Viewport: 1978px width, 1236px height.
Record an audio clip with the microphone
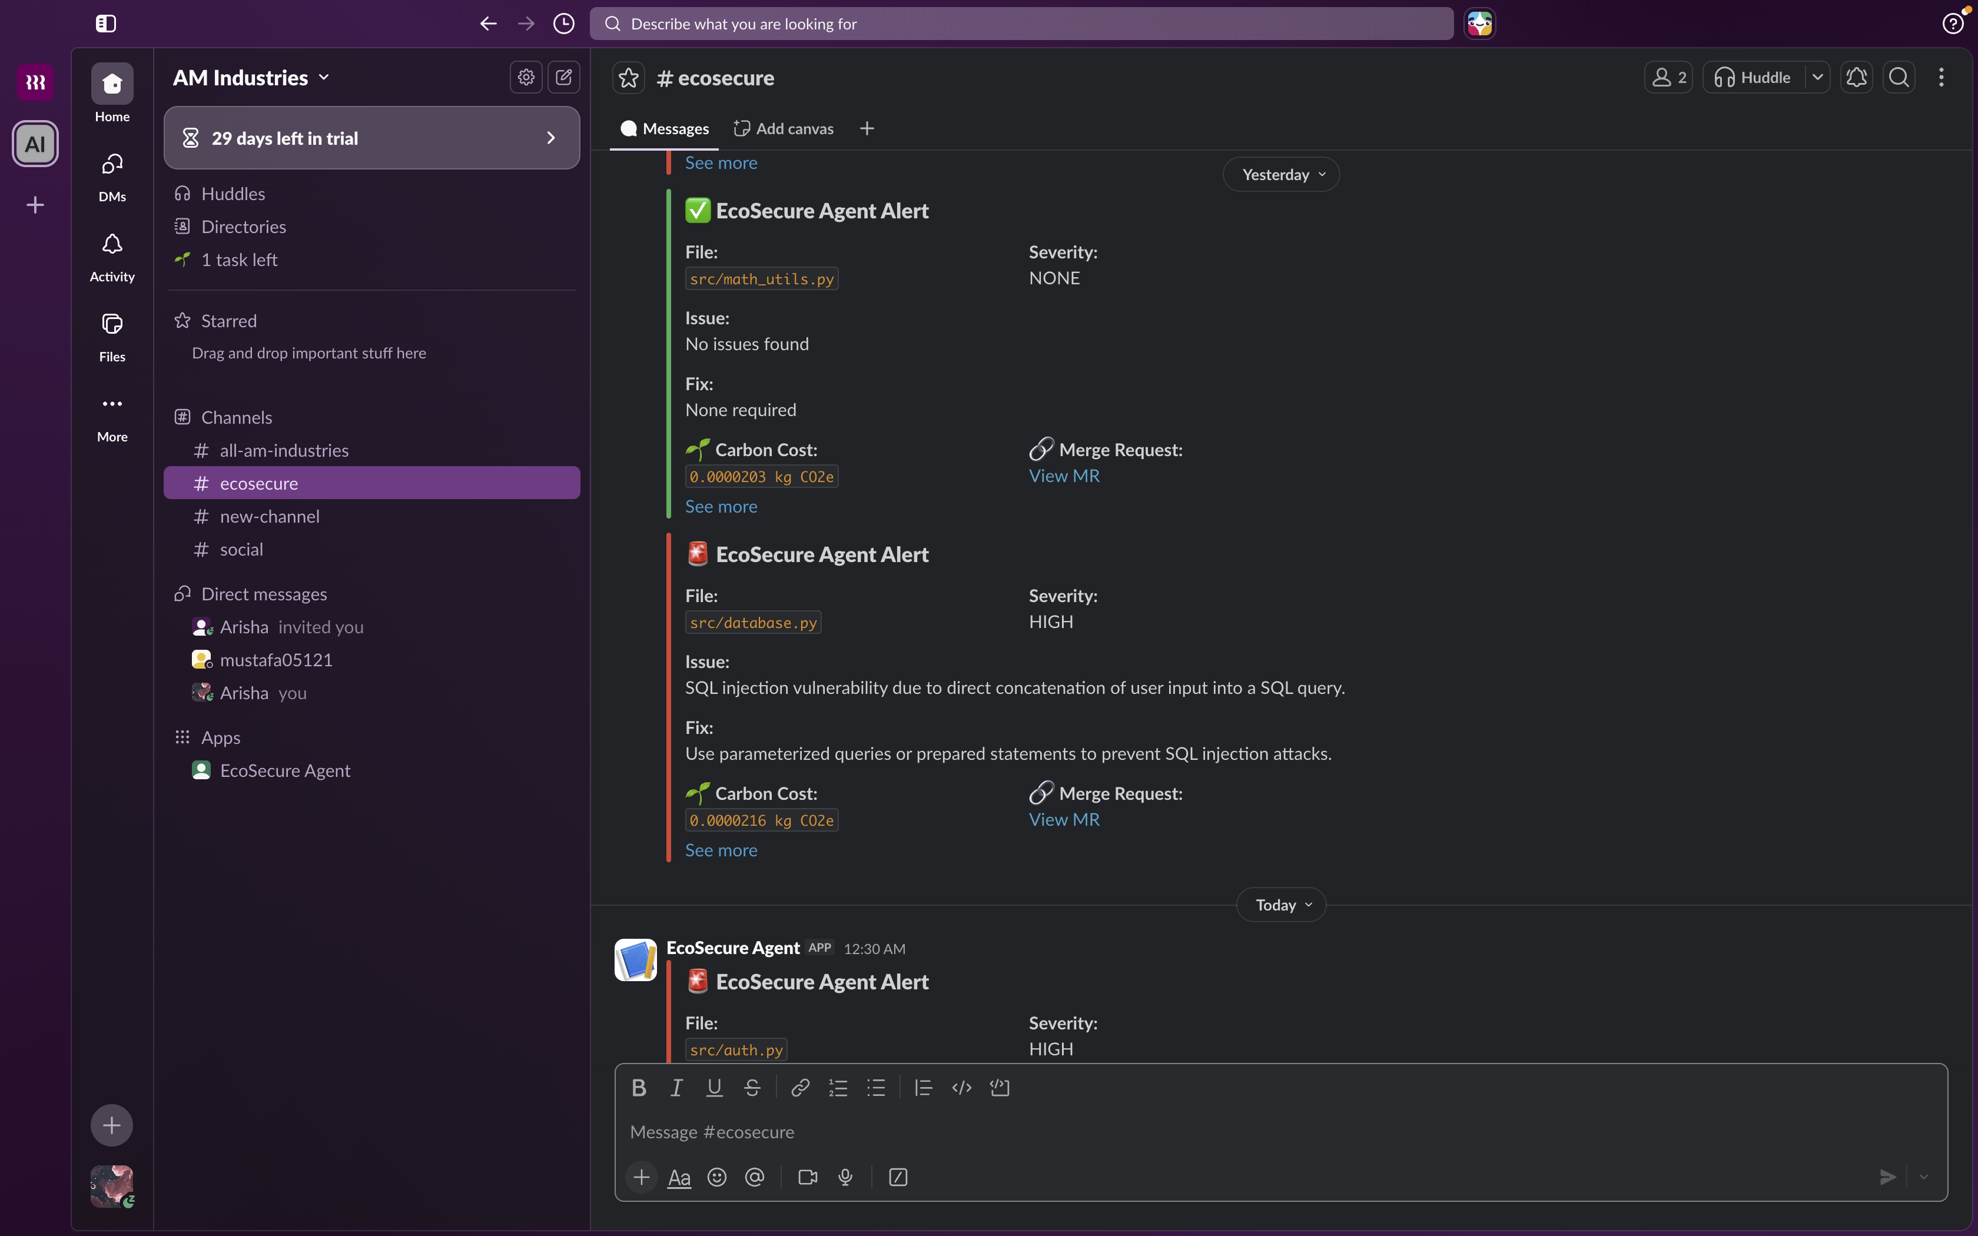coord(846,1177)
